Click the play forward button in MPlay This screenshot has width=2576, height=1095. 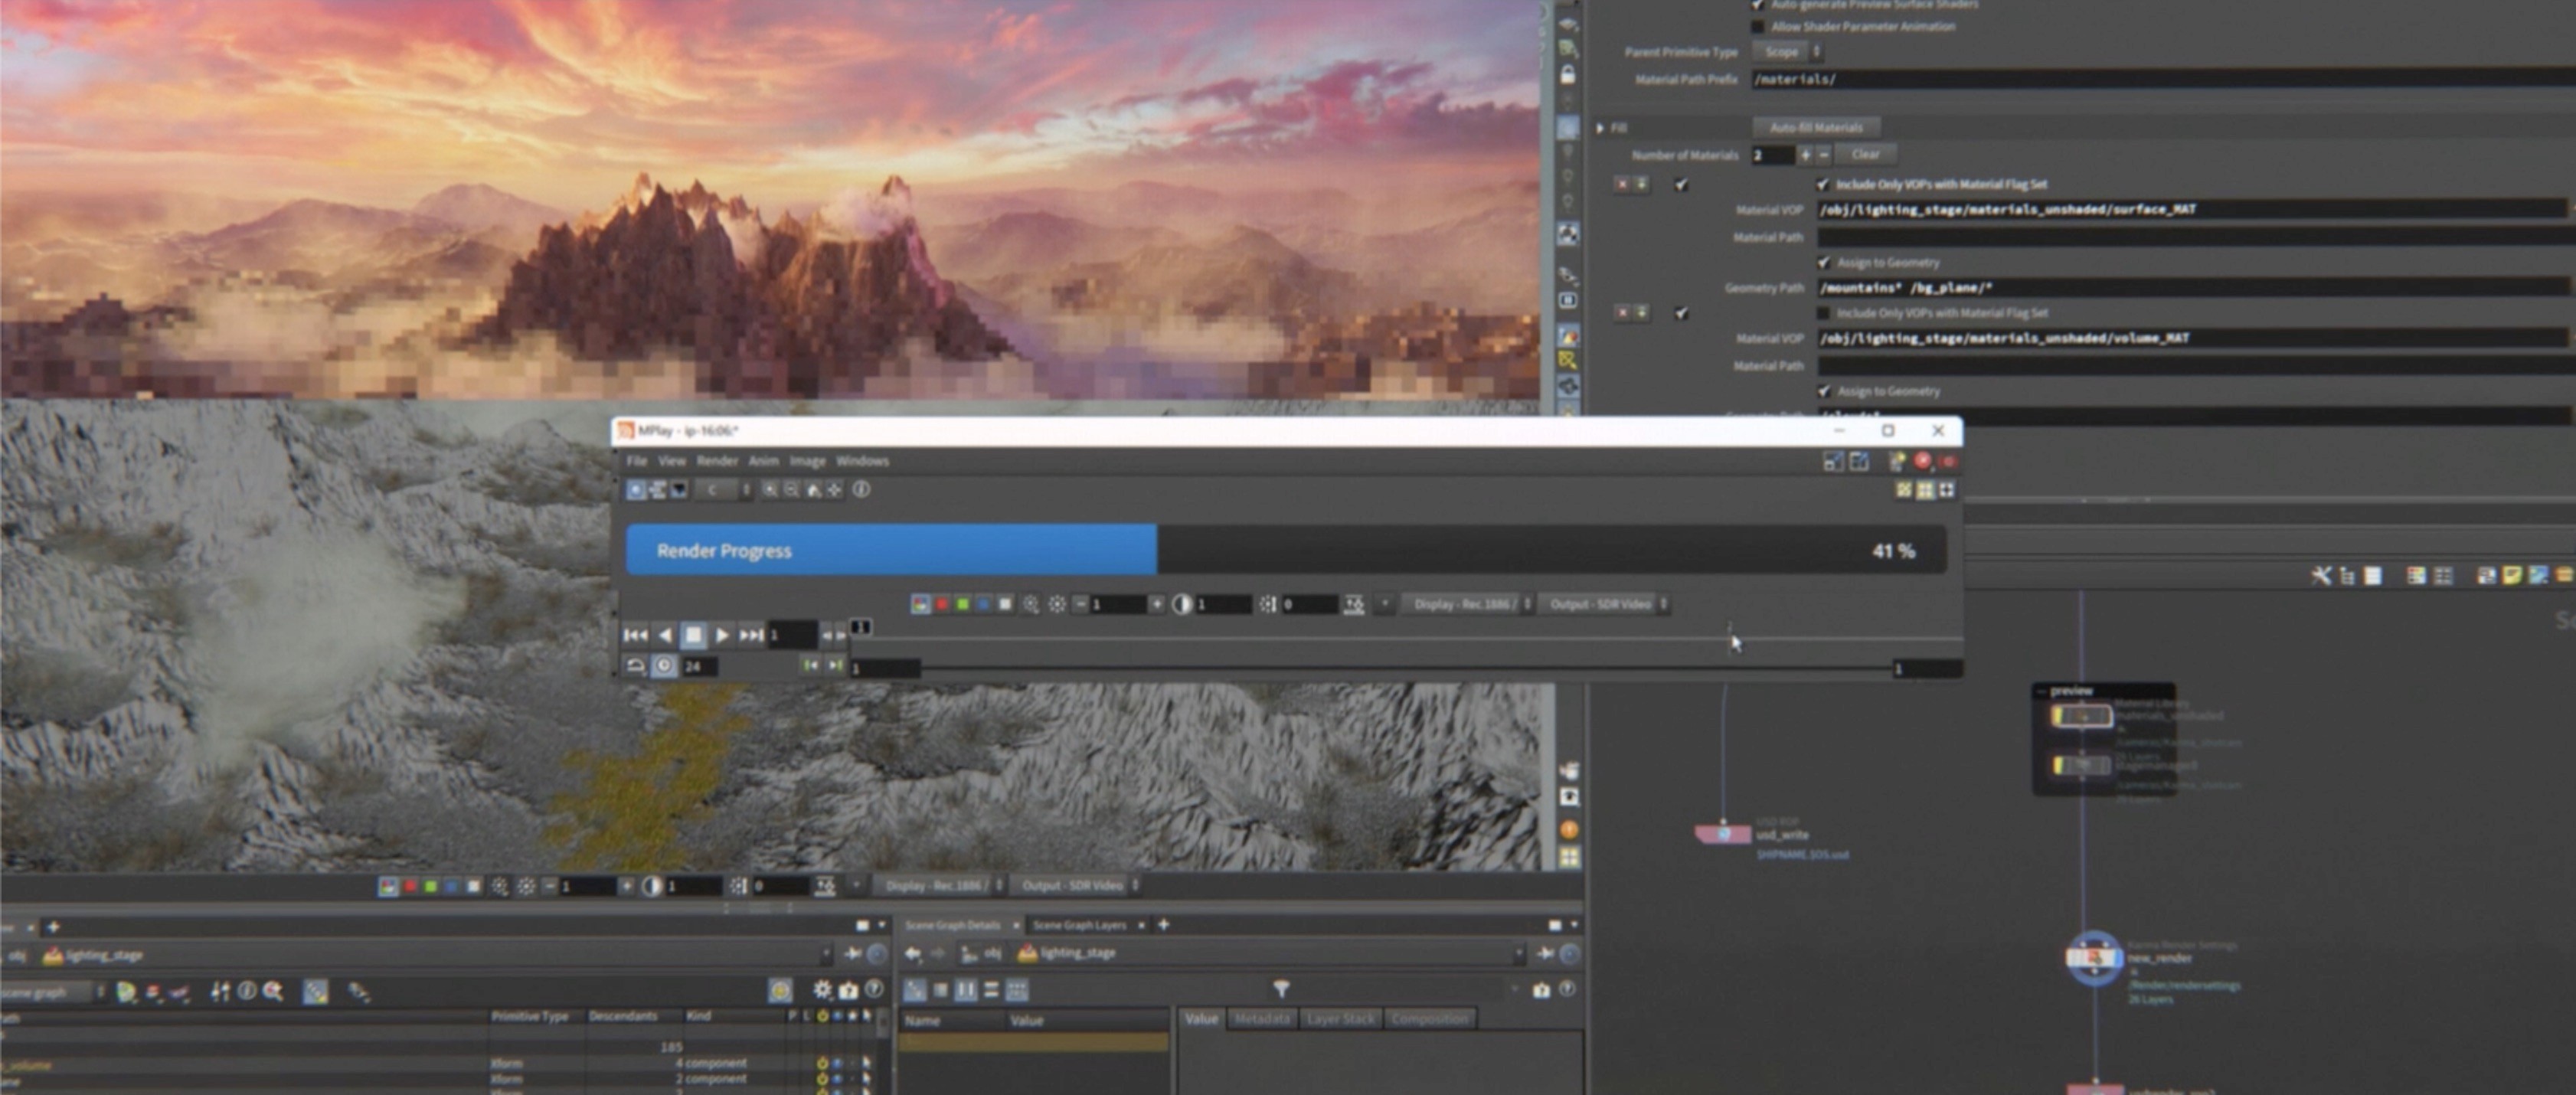tap(722, 635)
